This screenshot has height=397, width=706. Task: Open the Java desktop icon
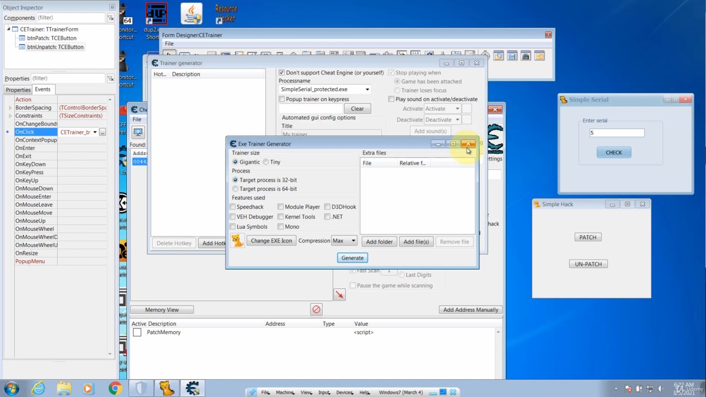(191, 14)
